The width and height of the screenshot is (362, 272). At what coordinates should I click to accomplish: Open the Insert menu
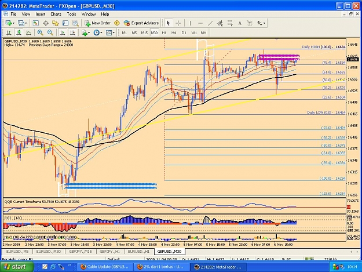(40, 14)
